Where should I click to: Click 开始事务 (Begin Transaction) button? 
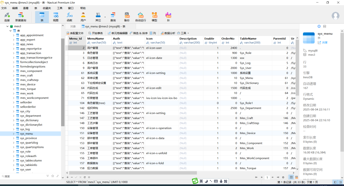[x=96, y=33]
